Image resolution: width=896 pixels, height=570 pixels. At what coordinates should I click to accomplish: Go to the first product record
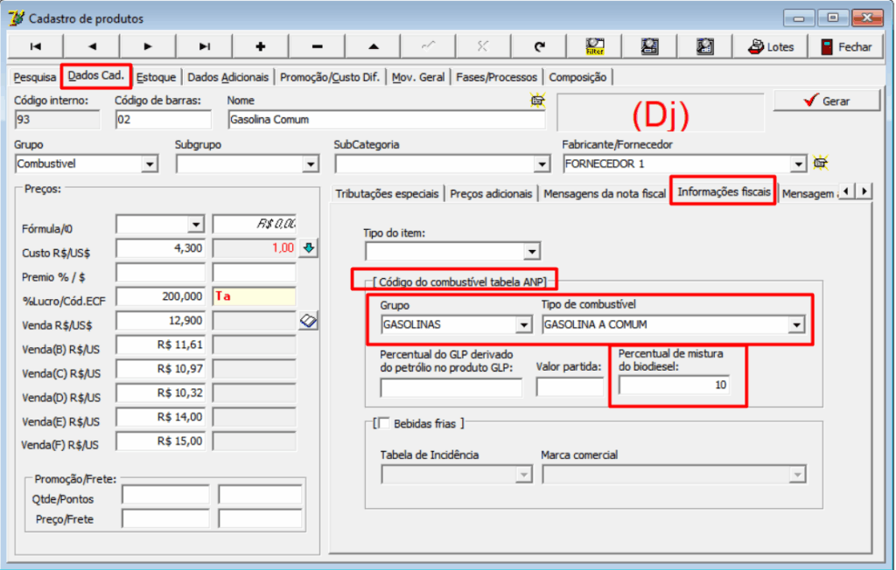click(35, 46)
